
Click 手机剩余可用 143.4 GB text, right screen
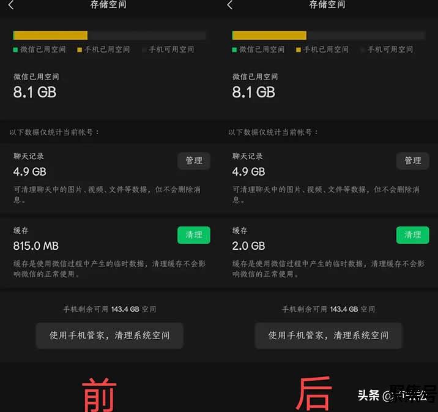[328, 309]
